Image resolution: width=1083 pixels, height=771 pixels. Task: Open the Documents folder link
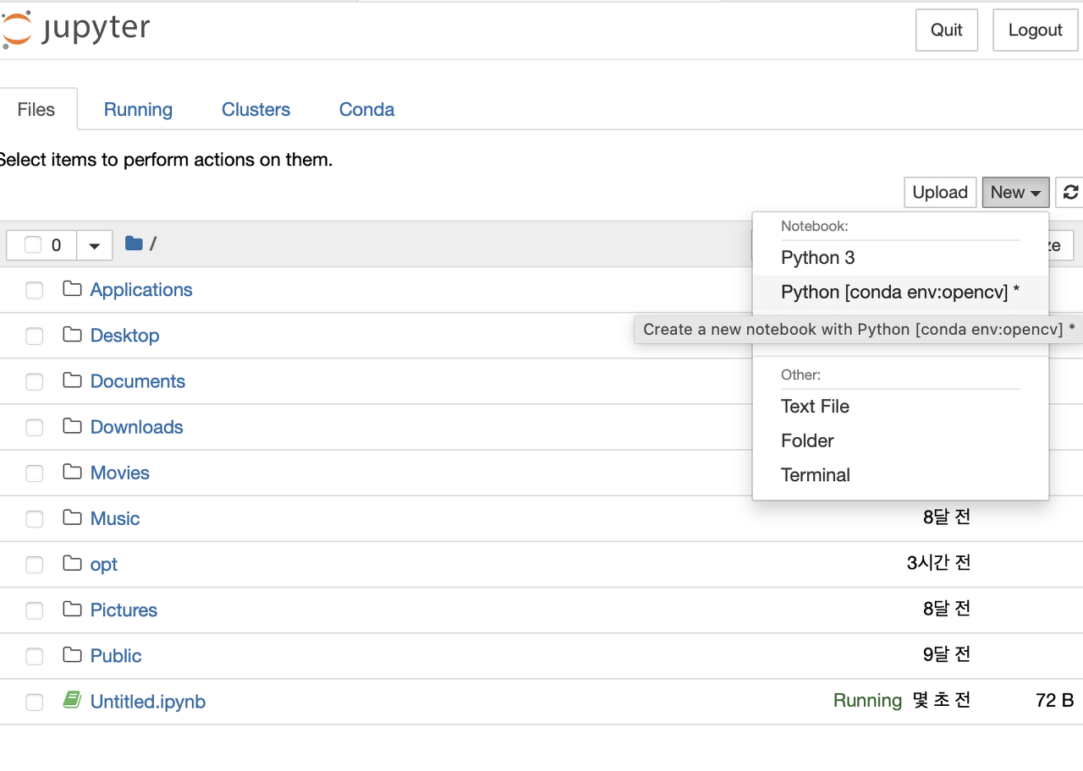tap(138, 380)
